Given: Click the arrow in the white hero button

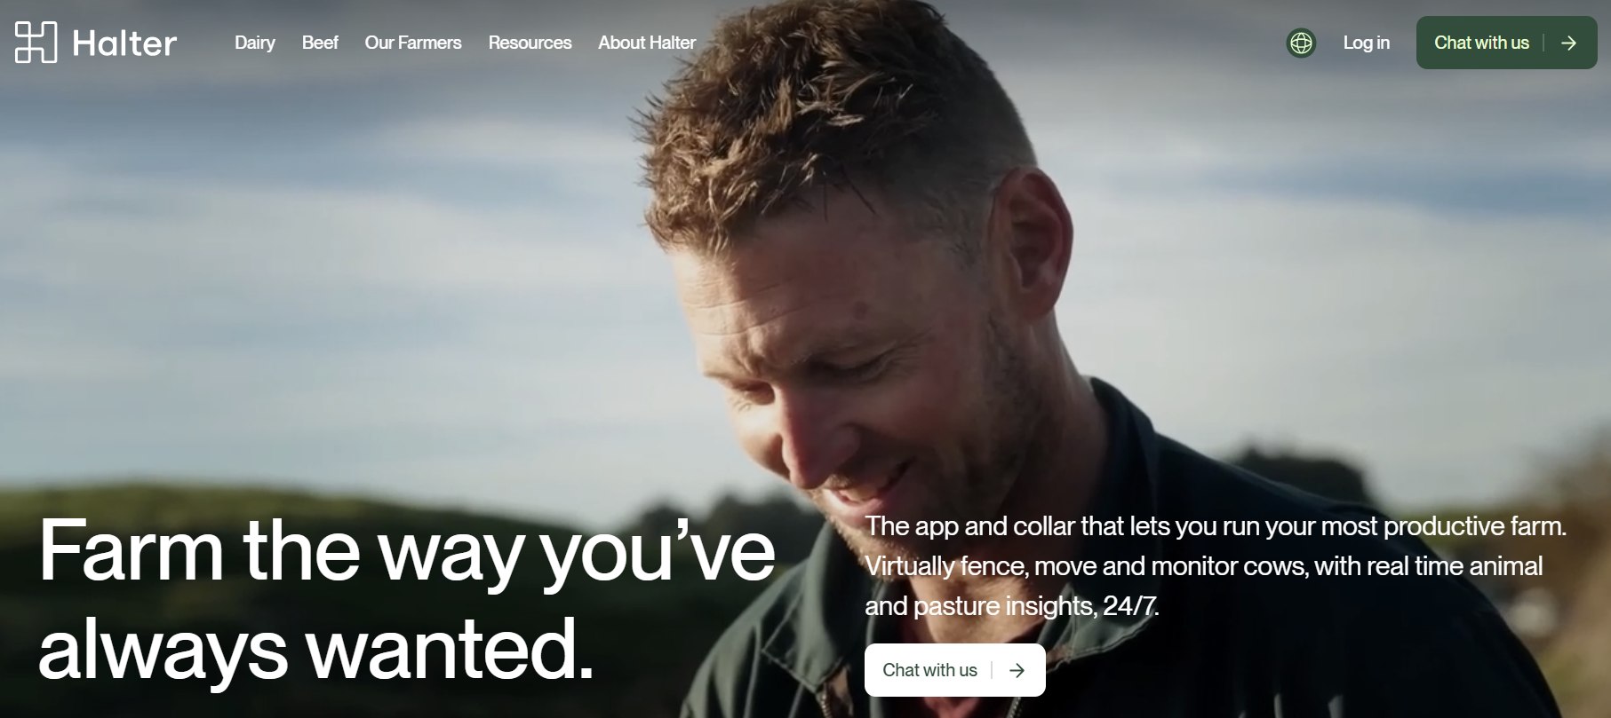Looking at the screenshot, I should click(x=1017, y=670).
